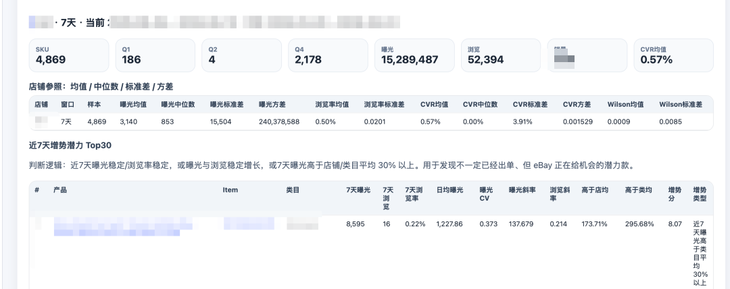
Task: Click the CVR方差 column header
Action: tap(577, 105)
